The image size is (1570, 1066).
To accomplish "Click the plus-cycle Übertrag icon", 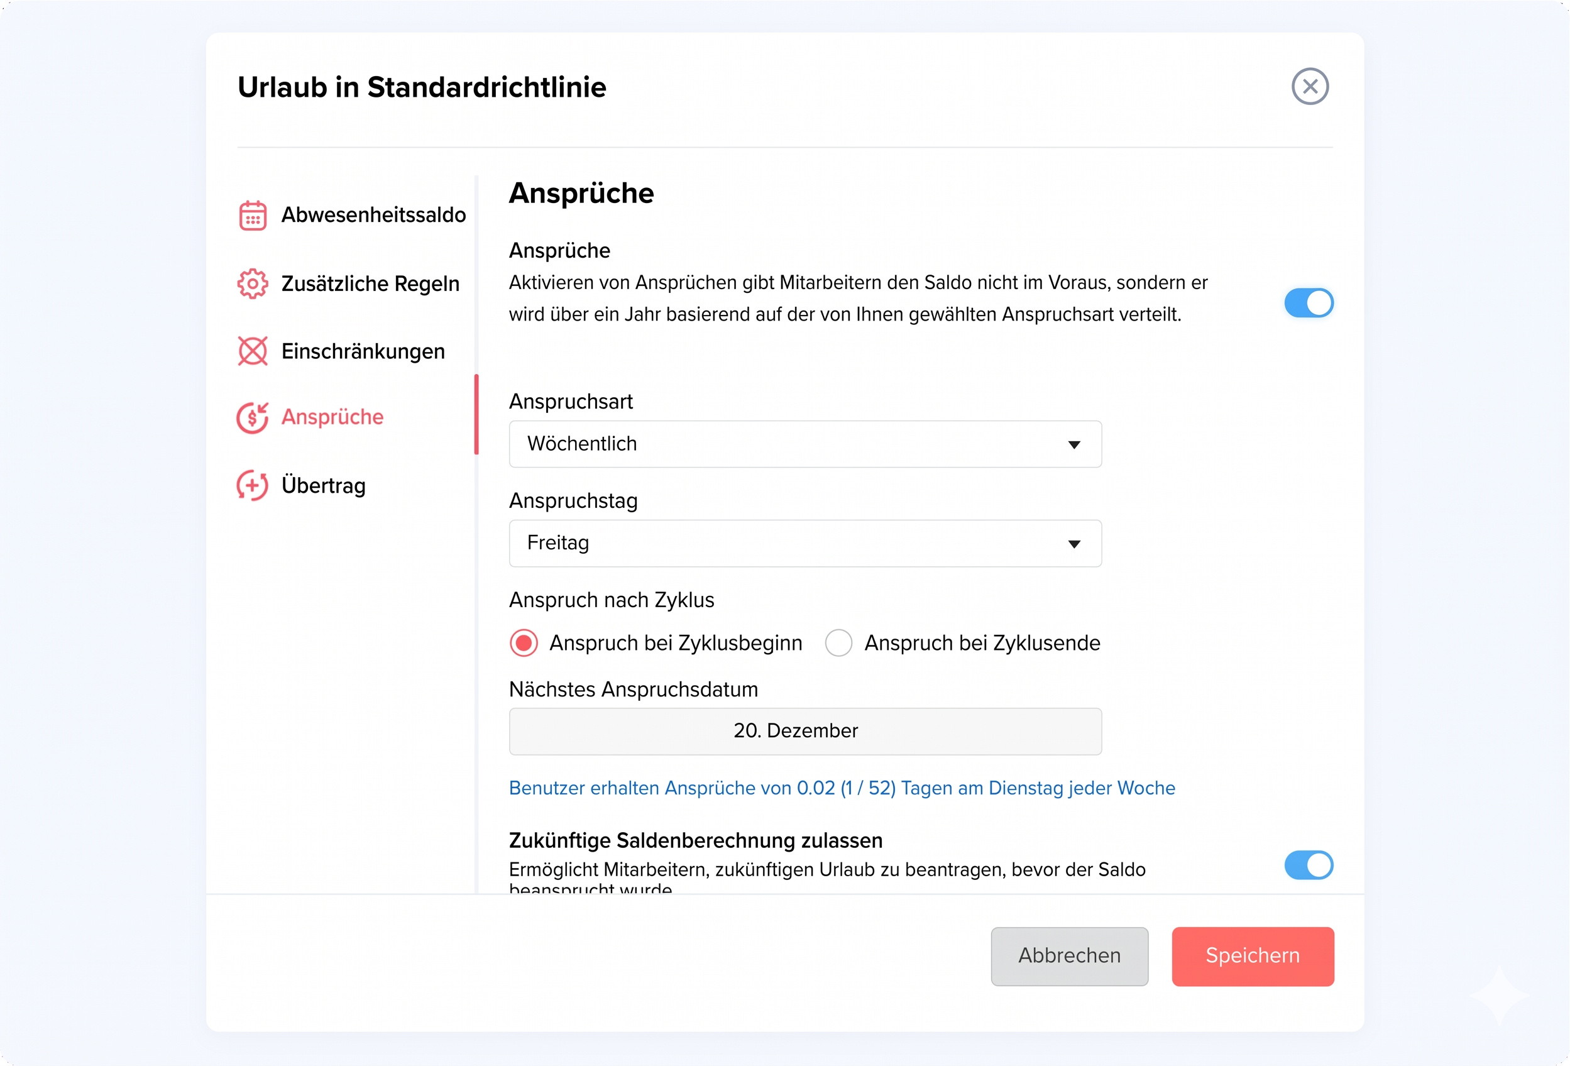I will click(x=253, y=486).
